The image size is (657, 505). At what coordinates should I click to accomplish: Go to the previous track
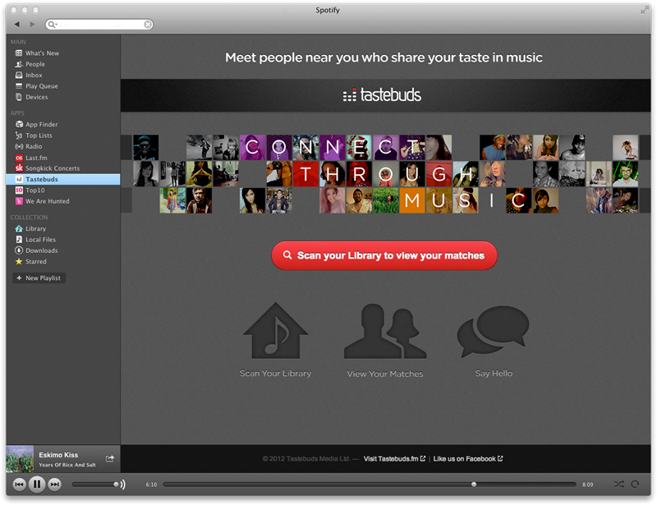pos(18,484)
